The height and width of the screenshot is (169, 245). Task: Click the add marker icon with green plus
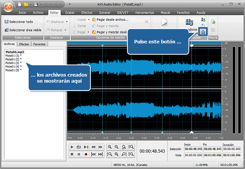click(203, 20)
